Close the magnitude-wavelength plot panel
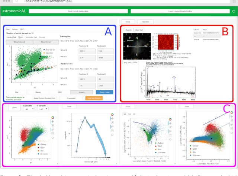Viewport: 238px width, 176px height. click(70, 106)
